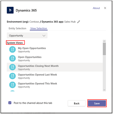Click the icon for Opportunities Opened Last Week
Screen dimensions: 113x114
(x=12, y=76)
